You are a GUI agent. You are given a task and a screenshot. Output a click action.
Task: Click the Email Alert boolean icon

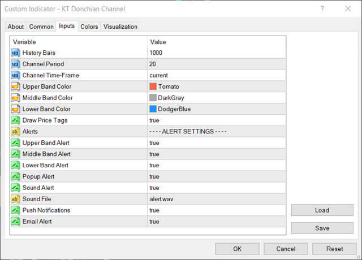click(15, 222)
